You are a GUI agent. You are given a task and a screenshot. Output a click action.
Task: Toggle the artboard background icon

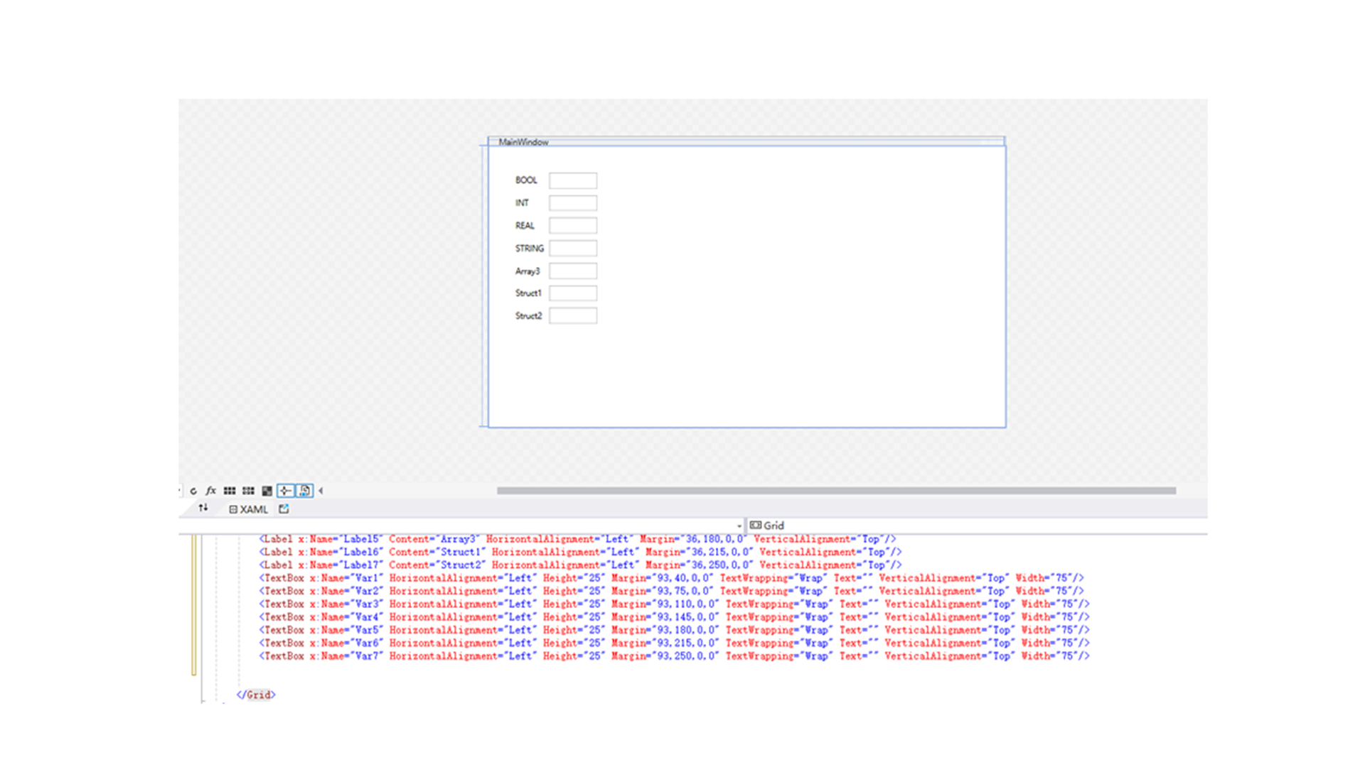tap(267, 491)
